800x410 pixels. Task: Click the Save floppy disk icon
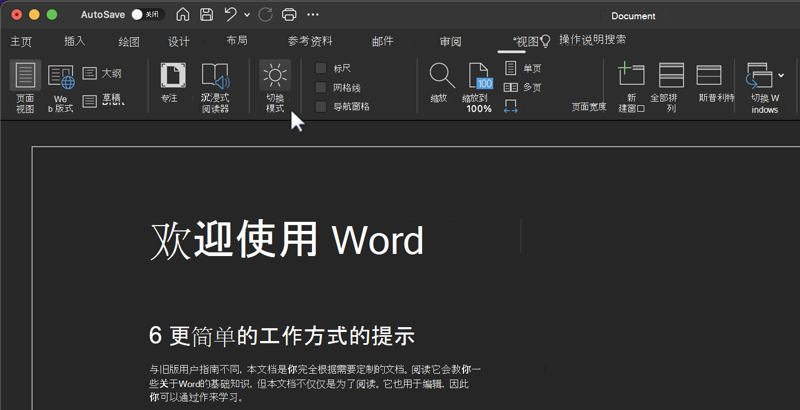click(x=207, y=15)
